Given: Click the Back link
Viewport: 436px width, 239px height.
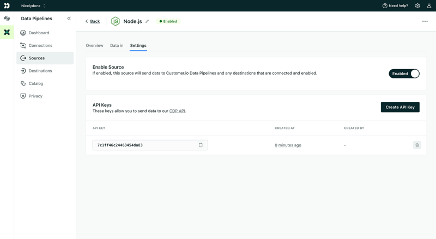Looking at the screenshot, I should tap(93, 21).
